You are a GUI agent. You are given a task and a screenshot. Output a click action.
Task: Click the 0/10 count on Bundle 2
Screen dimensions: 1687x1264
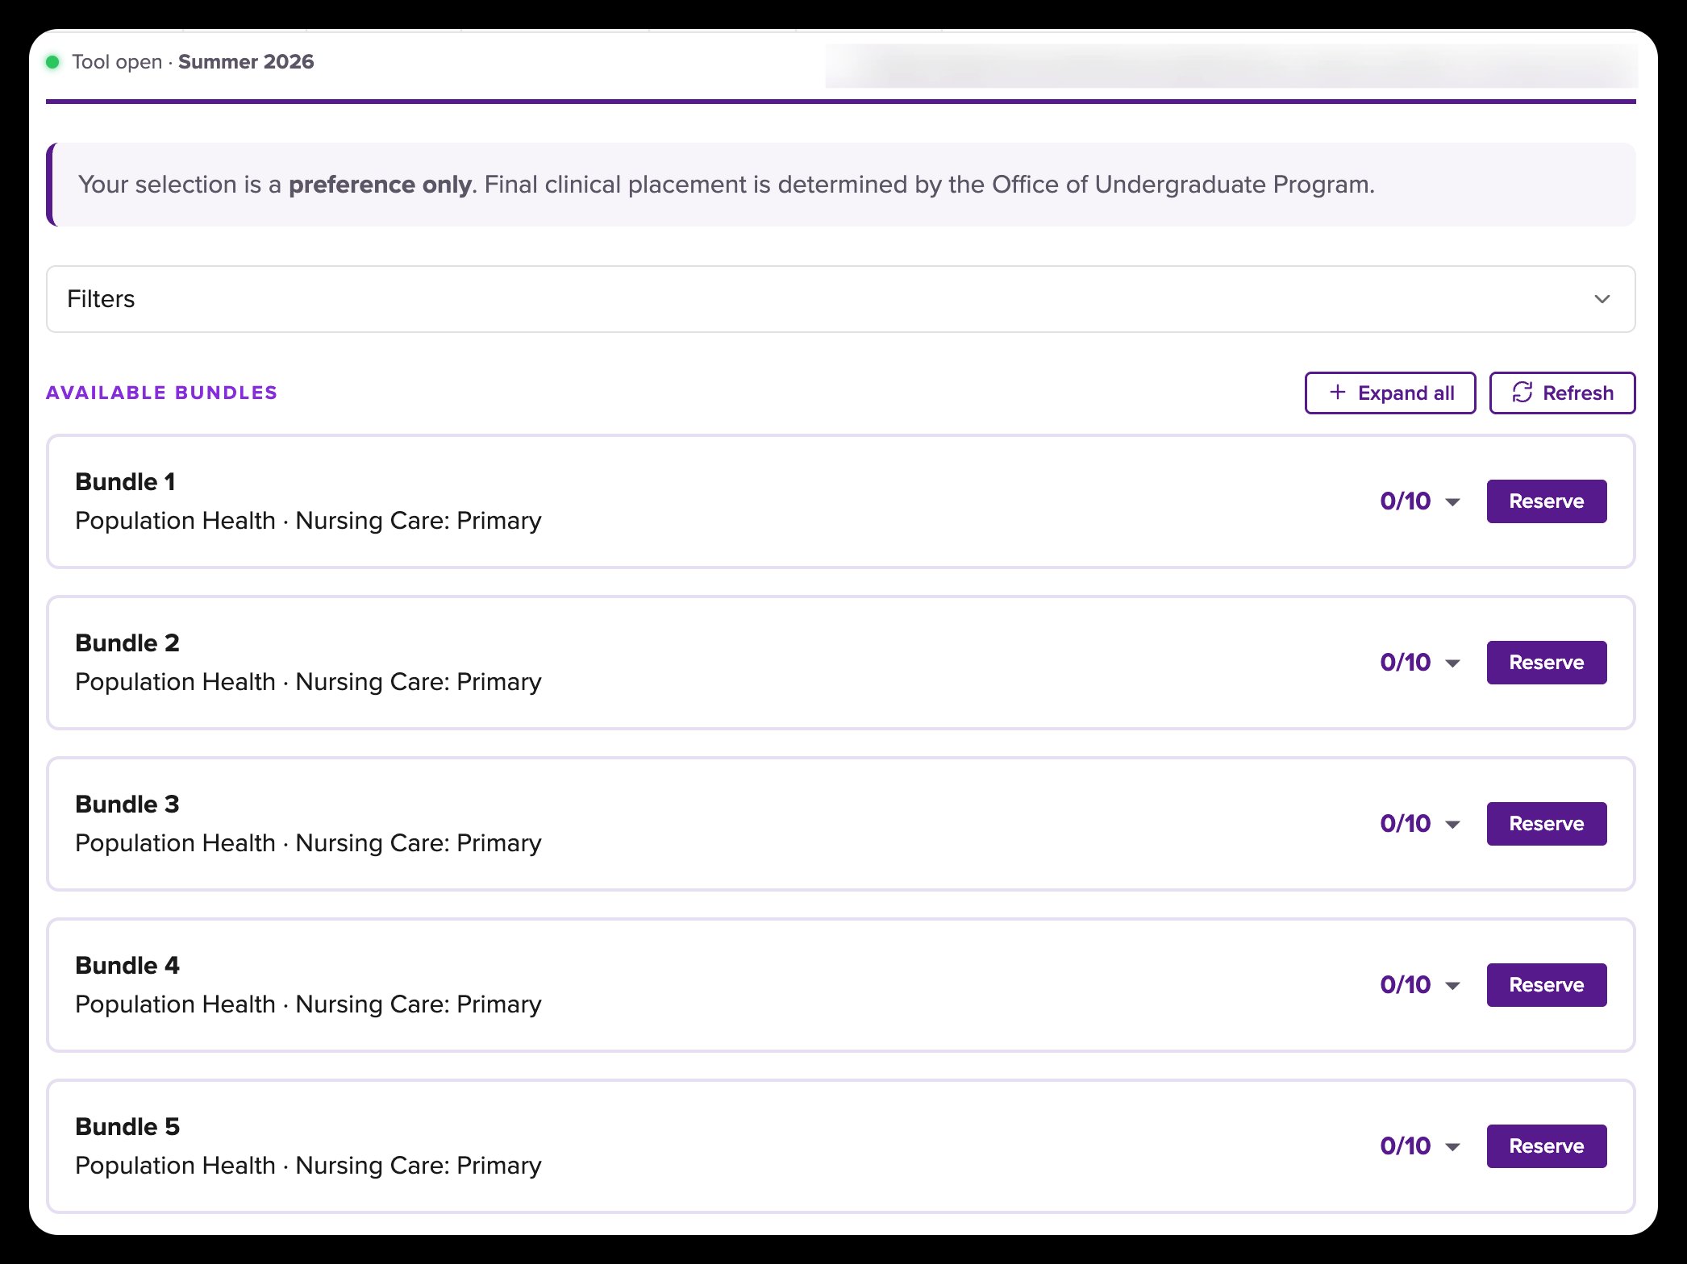(1405, 663)
